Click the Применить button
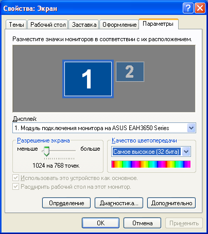Viewport: 208px width, 234px height. [184, 223]
